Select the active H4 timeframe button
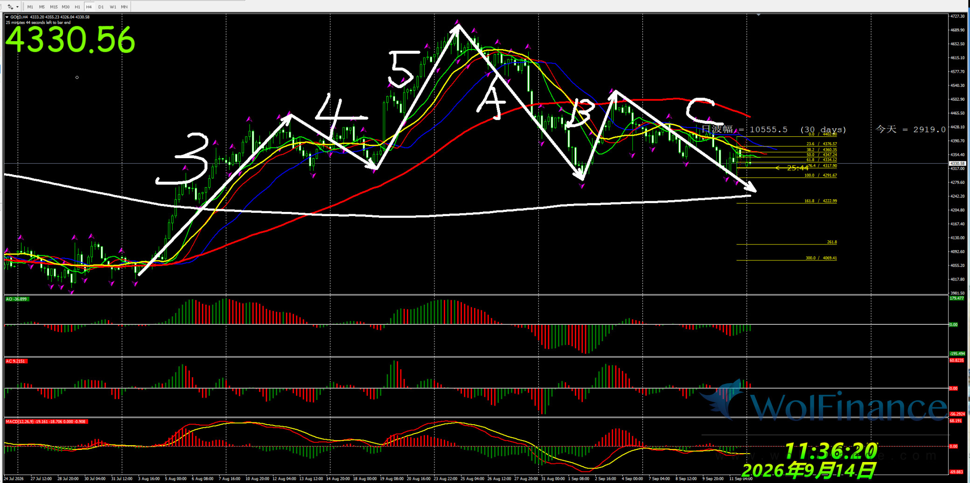 (89, 7)
